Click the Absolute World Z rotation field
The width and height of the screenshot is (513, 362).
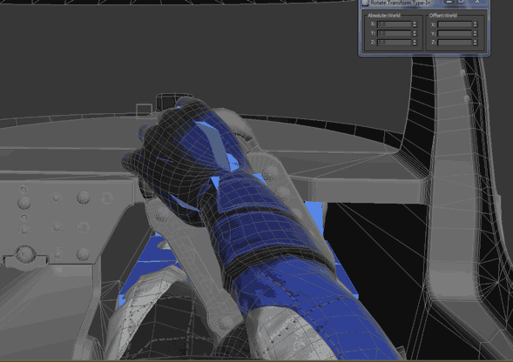coord(395,43)
